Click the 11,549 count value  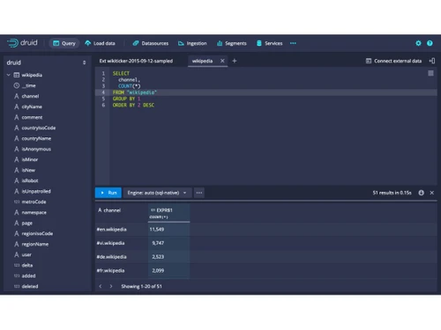coord(157,230)
